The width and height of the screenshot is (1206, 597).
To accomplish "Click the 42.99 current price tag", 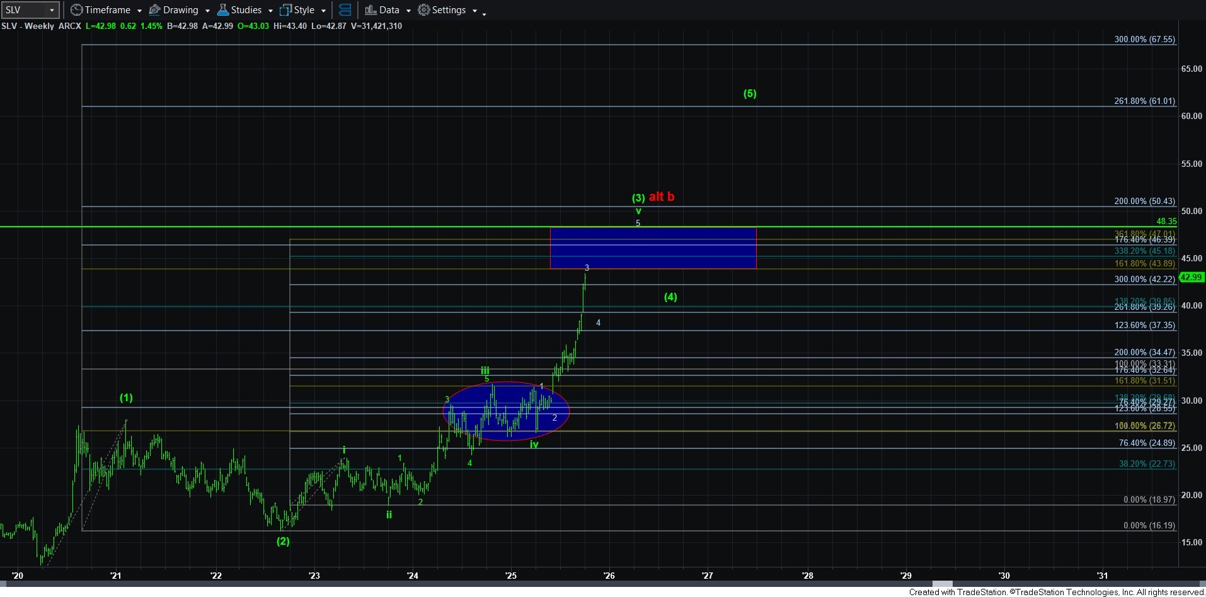I will [x=1191, y=277].
